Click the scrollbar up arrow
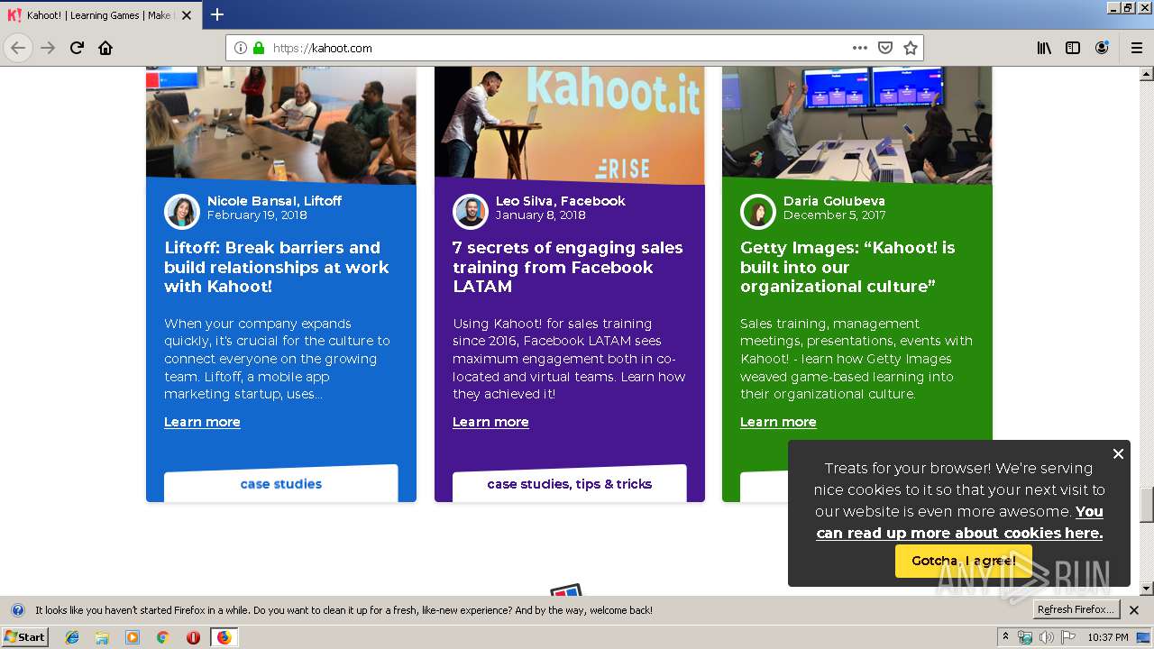Image resolution: width=1154 pixels, height=649 pixels. tap(1147, 73)
